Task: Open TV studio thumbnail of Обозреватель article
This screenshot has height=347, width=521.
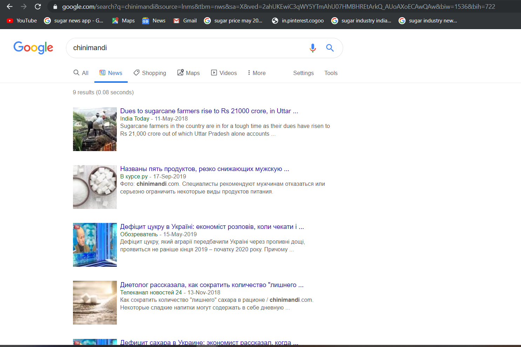Action: tap(95, 245)
